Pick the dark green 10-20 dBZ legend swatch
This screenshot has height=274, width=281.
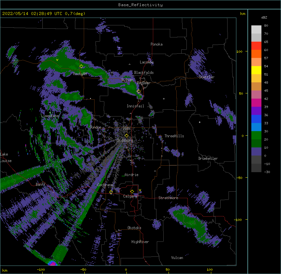coord(256,144)
